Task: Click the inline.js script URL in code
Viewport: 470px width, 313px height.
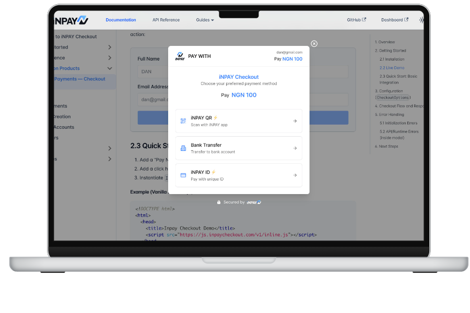Action: (x=234, y=235)
